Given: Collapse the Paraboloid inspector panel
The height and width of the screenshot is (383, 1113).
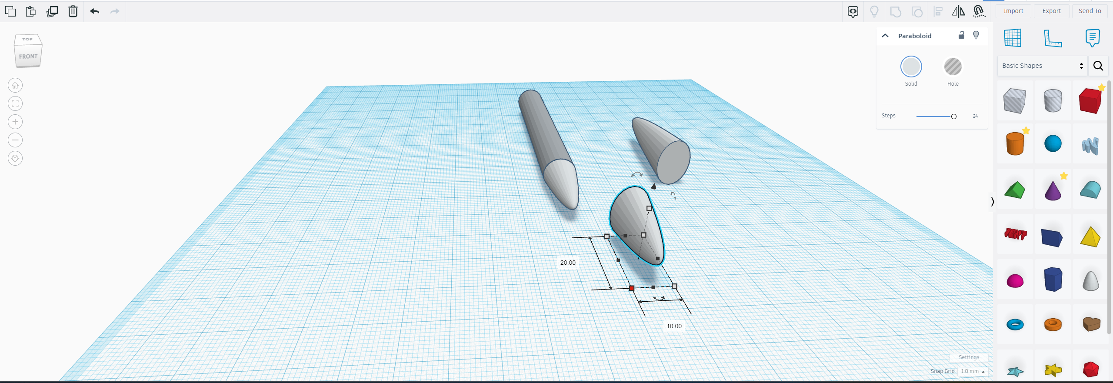Looking at the screenshot, I should click(x=885, y=36).
